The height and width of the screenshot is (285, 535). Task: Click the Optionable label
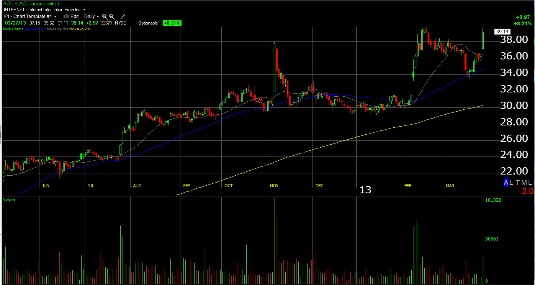point(148,23)
